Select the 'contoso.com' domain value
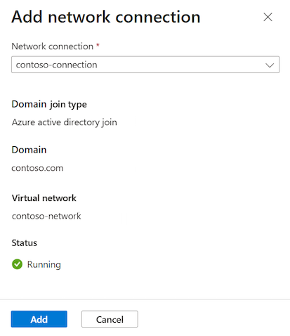This screenshot has height=336, width=290. [x=37, y=168]
